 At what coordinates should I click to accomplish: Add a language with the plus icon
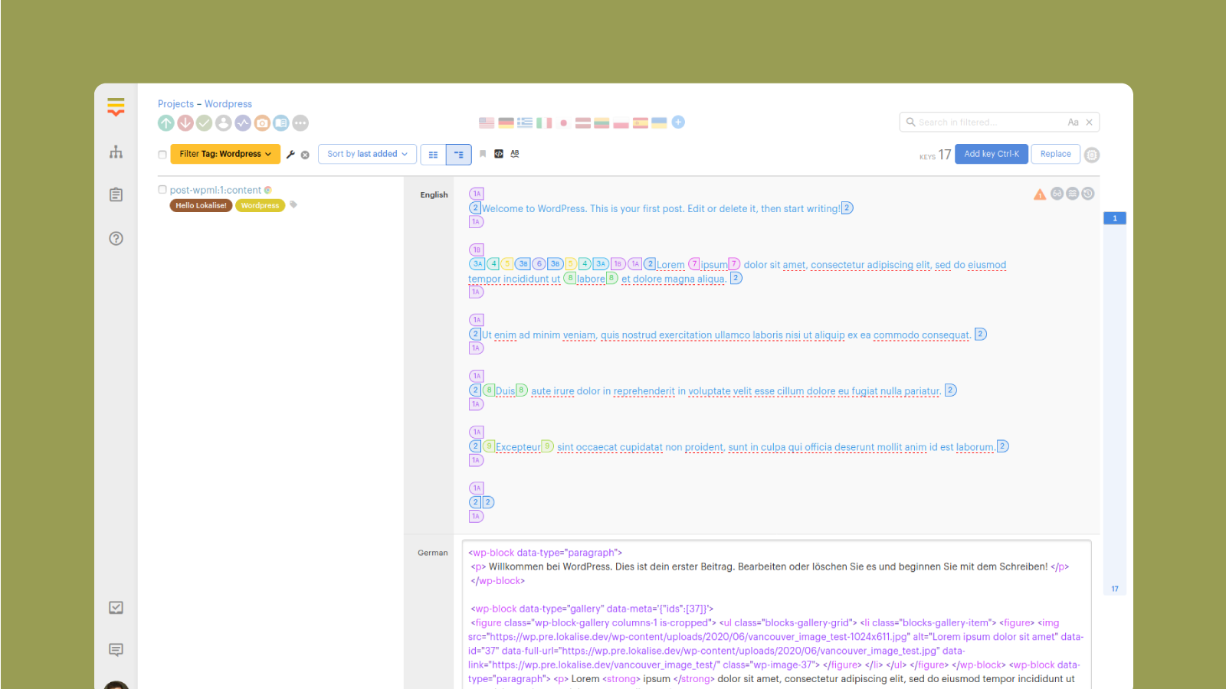tap(678, 122)
